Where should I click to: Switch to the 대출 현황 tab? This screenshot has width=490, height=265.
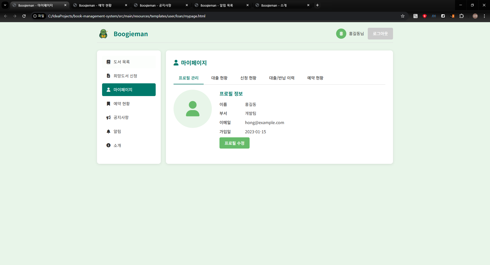219,78
